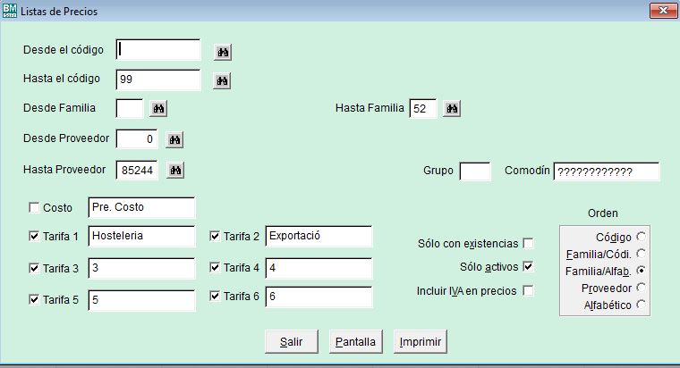Screen dimensions: 680x368
Task: Click the Comodín input field
Action: (x=606, y=171)
